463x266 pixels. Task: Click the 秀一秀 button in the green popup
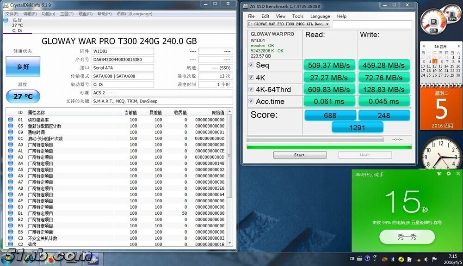click(407, 237)
